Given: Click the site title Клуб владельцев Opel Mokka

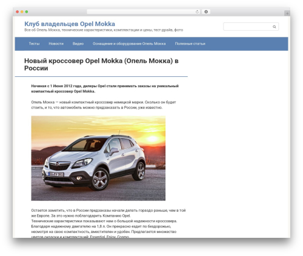Looking at the screenshot, I should [x=70, y=24].
